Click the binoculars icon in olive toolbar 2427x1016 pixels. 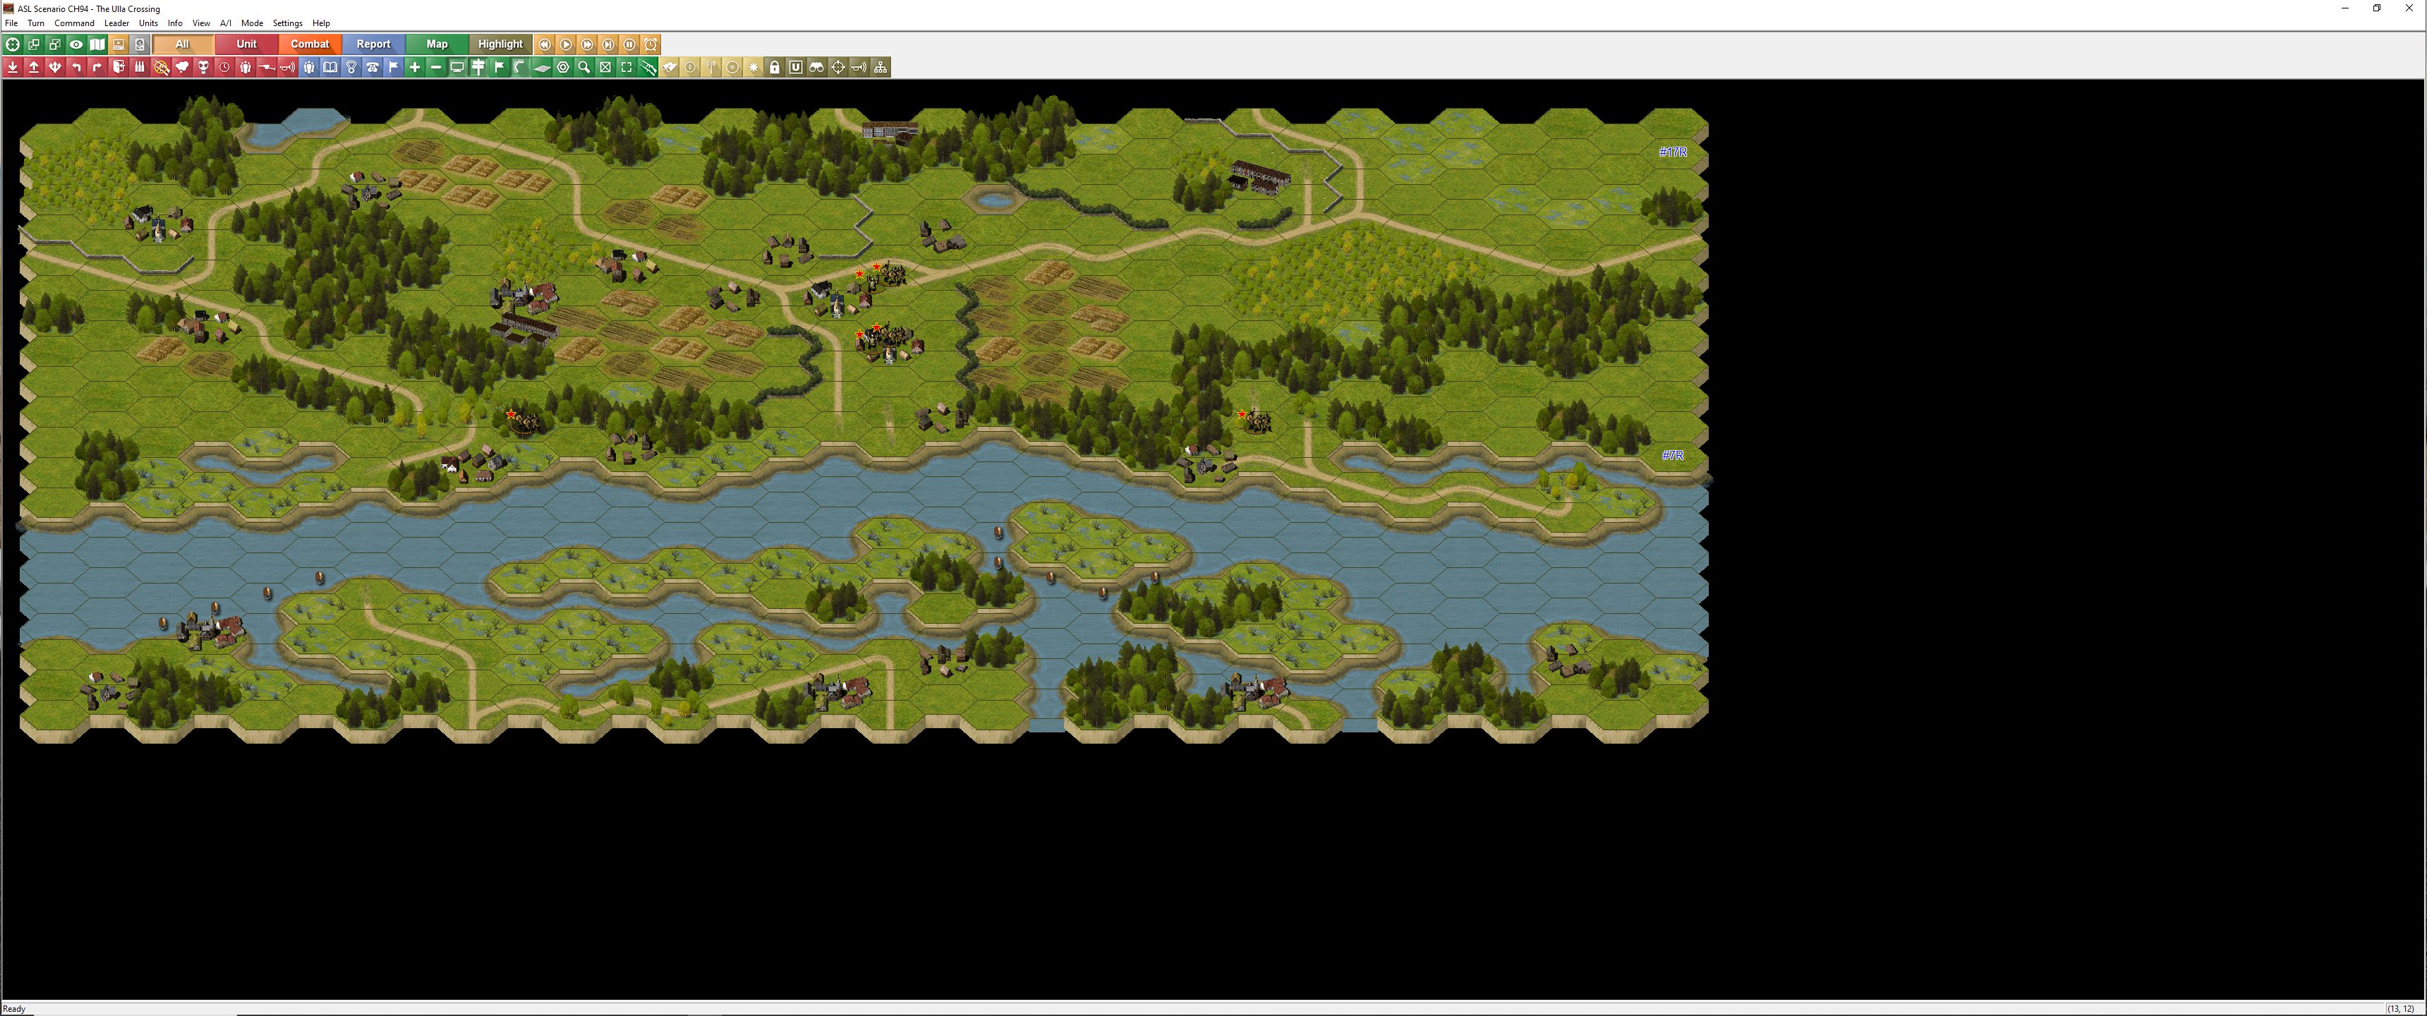817,67
